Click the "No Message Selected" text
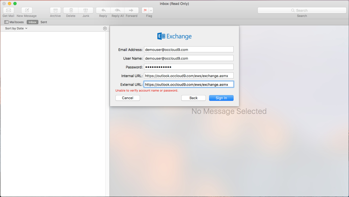 click(229, 111)
